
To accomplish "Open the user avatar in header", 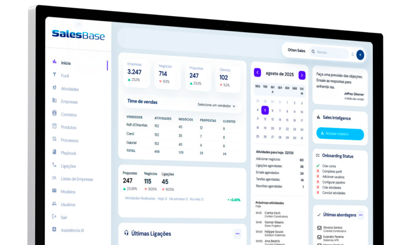I will coord(360,55).
